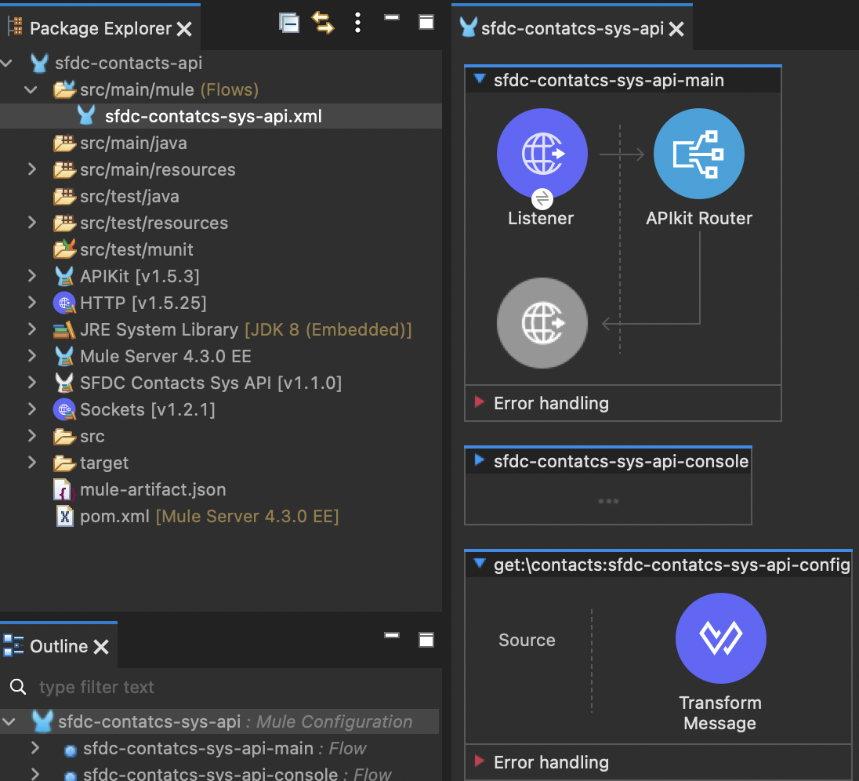Viewport: 859px width, 781px height.
Task: Select the src/test/java folder
Action: 129,196
